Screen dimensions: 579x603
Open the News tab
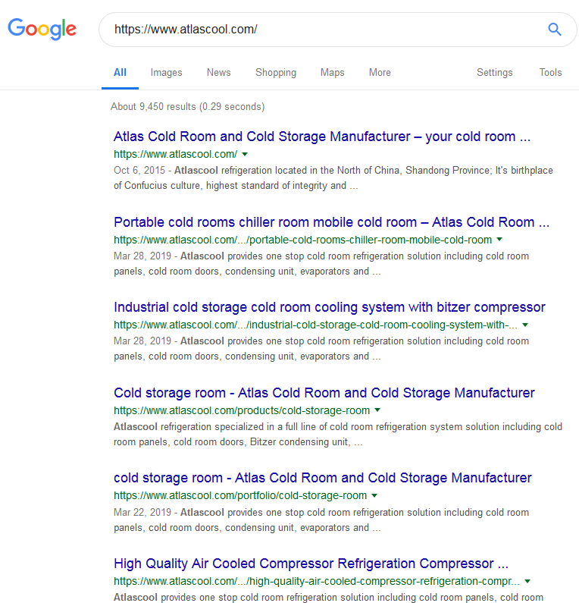[x=218, y=73]
